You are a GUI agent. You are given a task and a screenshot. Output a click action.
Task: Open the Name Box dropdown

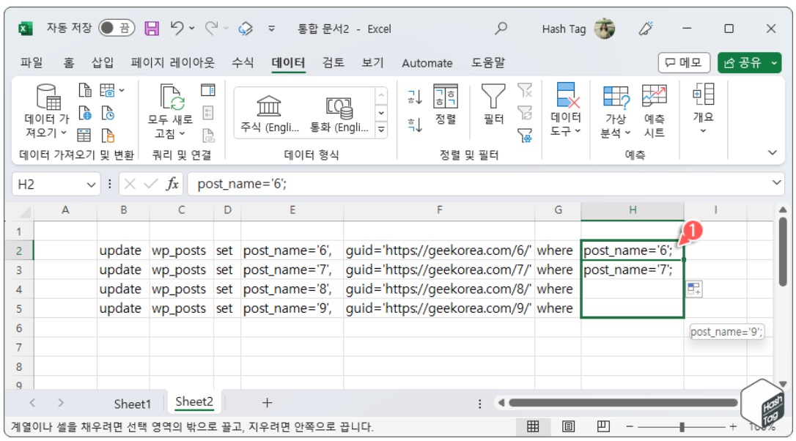(x=91, y=185)
